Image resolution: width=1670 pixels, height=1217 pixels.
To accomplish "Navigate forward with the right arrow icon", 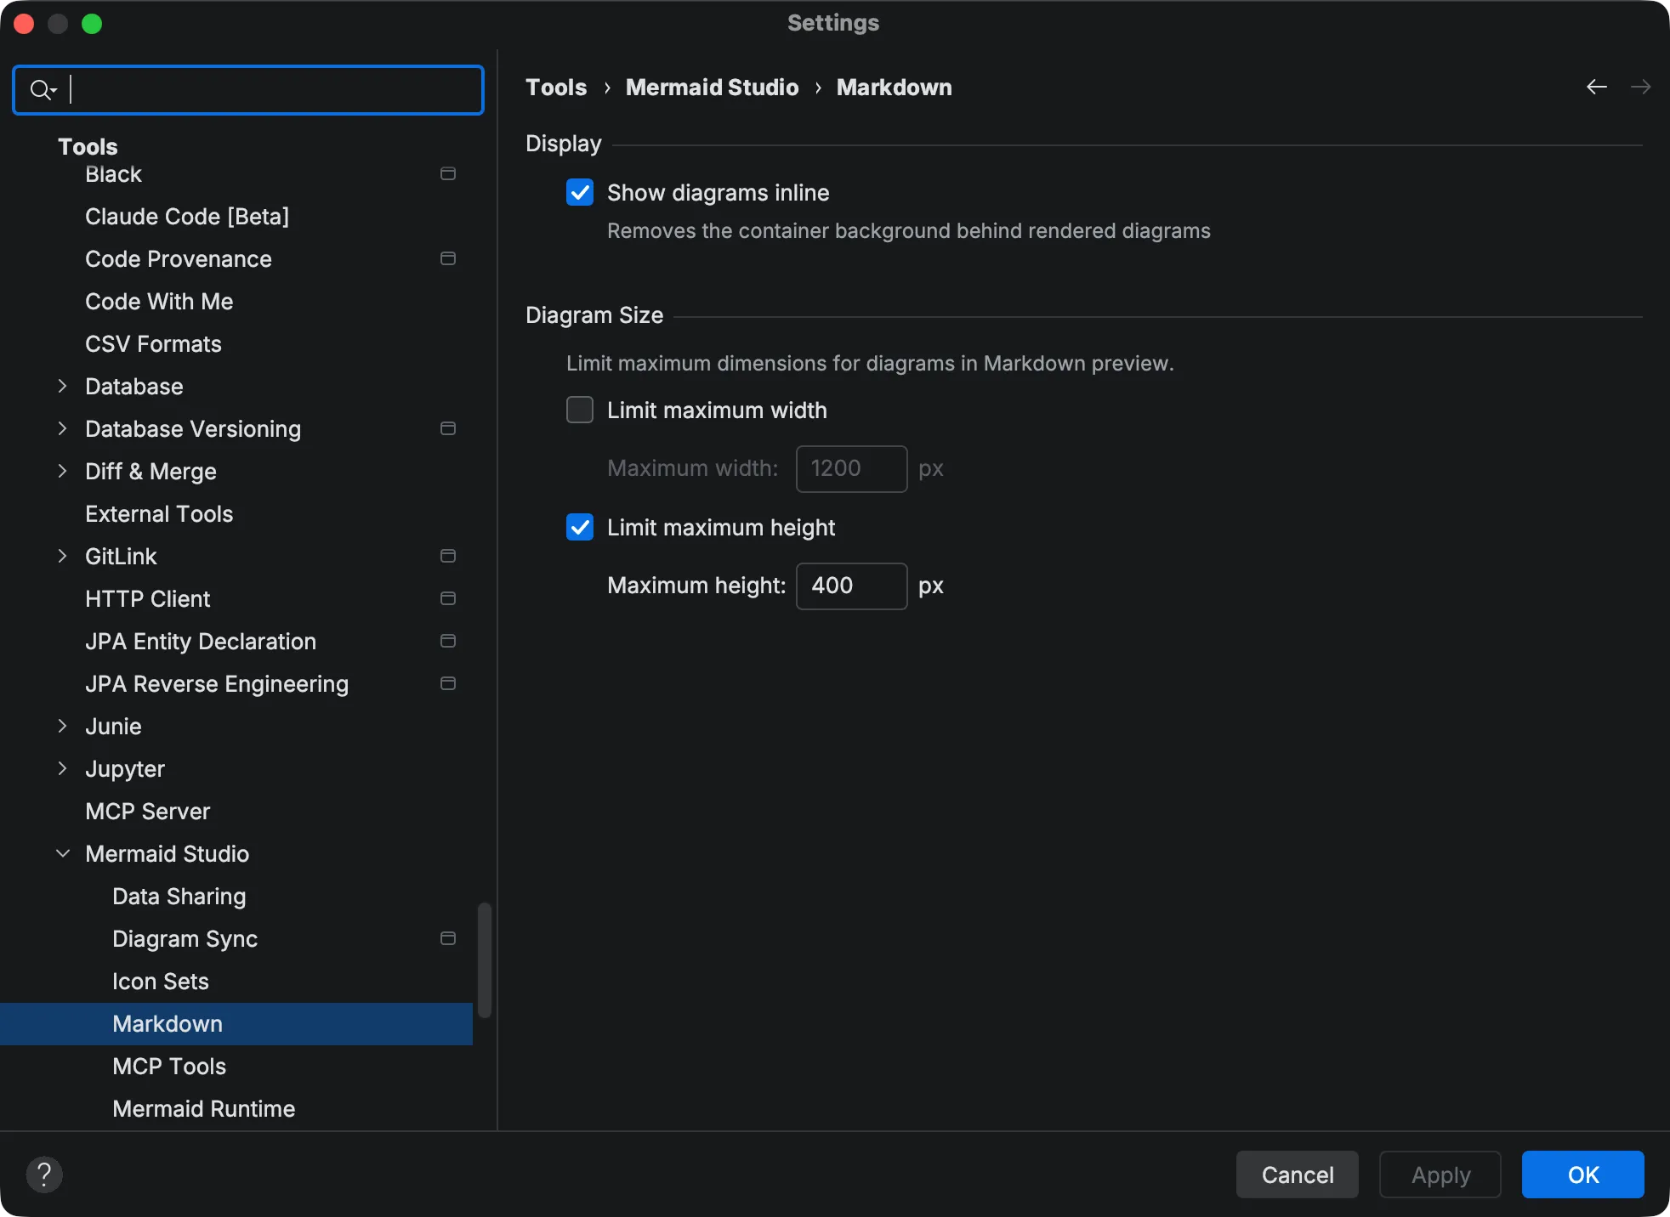I will [1643, 87].
